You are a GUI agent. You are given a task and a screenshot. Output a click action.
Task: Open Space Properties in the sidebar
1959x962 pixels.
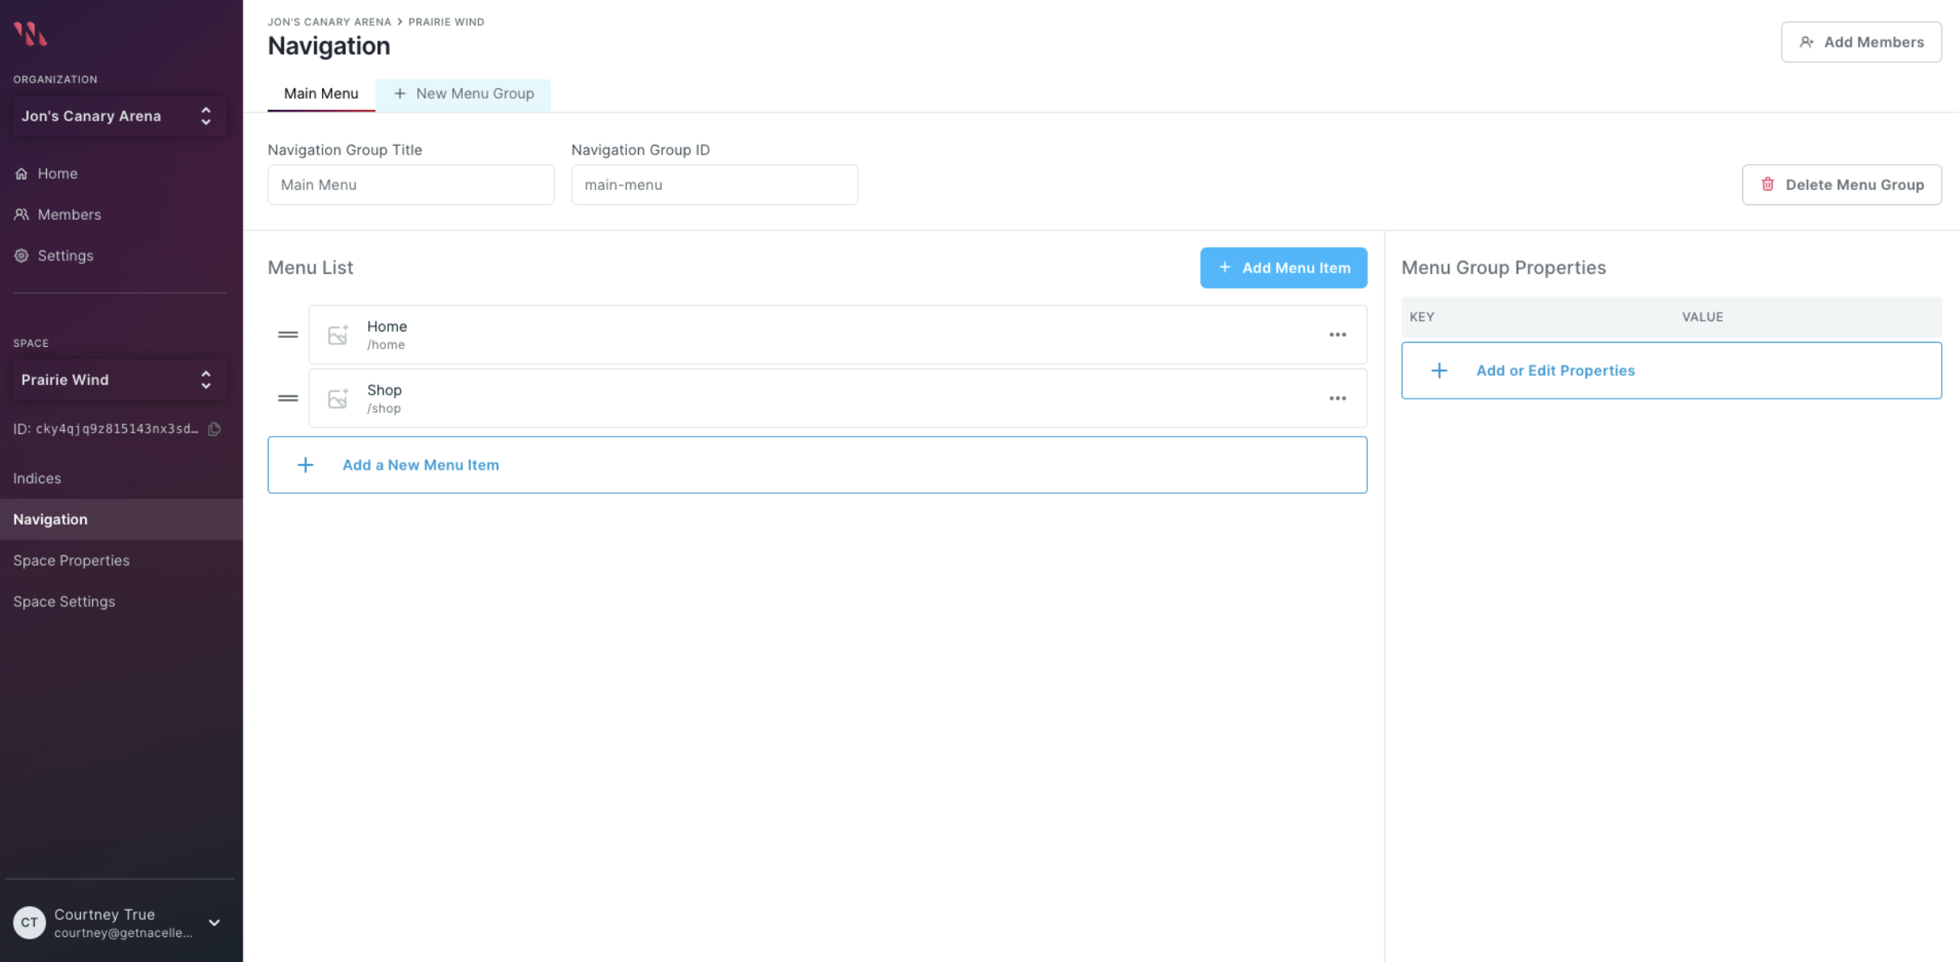tap(71, 560)
